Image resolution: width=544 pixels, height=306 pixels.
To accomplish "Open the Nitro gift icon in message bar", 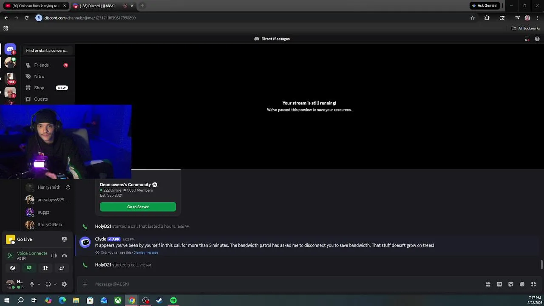I will pyautogui.click(x=488, y=284).
